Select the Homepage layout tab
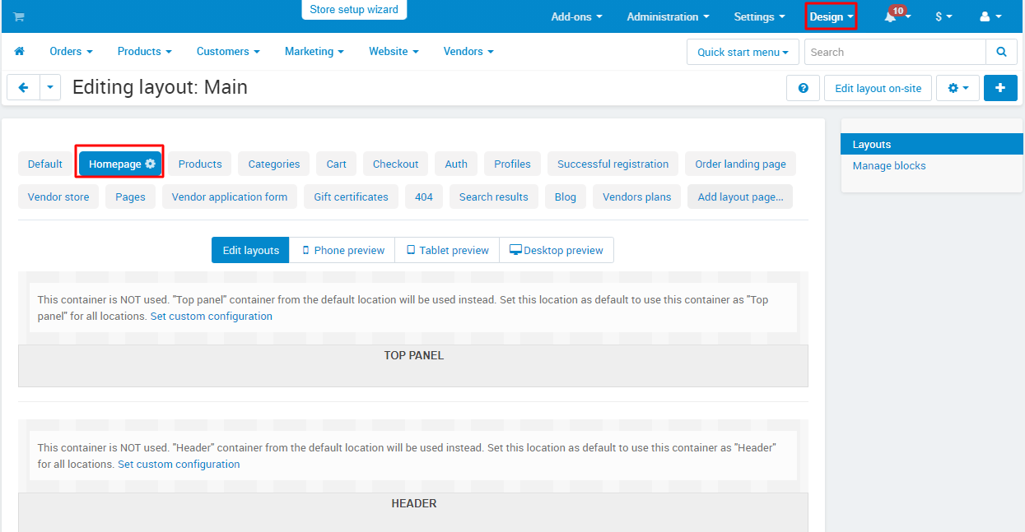1025x532 pixels. pyautogui.click(x=121, y=164)
